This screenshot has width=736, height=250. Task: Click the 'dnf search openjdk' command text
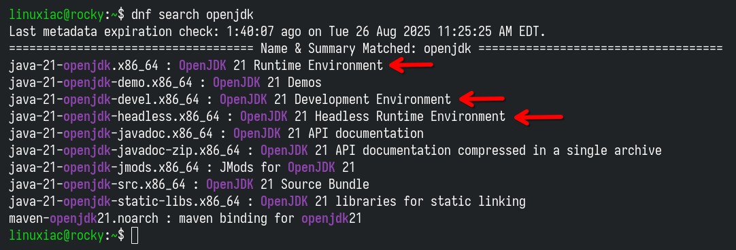click(193, 14)
